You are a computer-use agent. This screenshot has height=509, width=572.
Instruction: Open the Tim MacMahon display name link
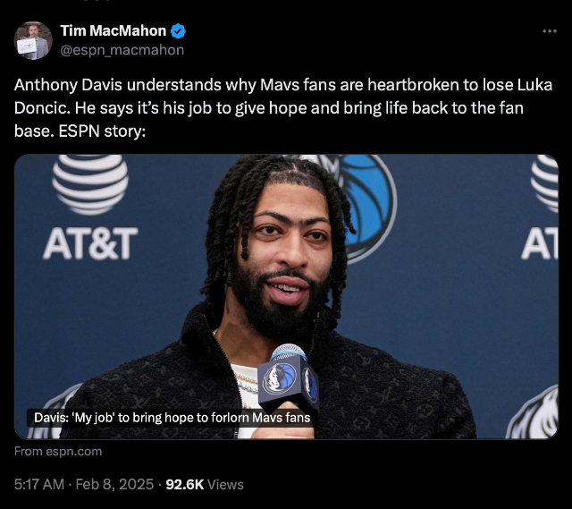point(114,31)
